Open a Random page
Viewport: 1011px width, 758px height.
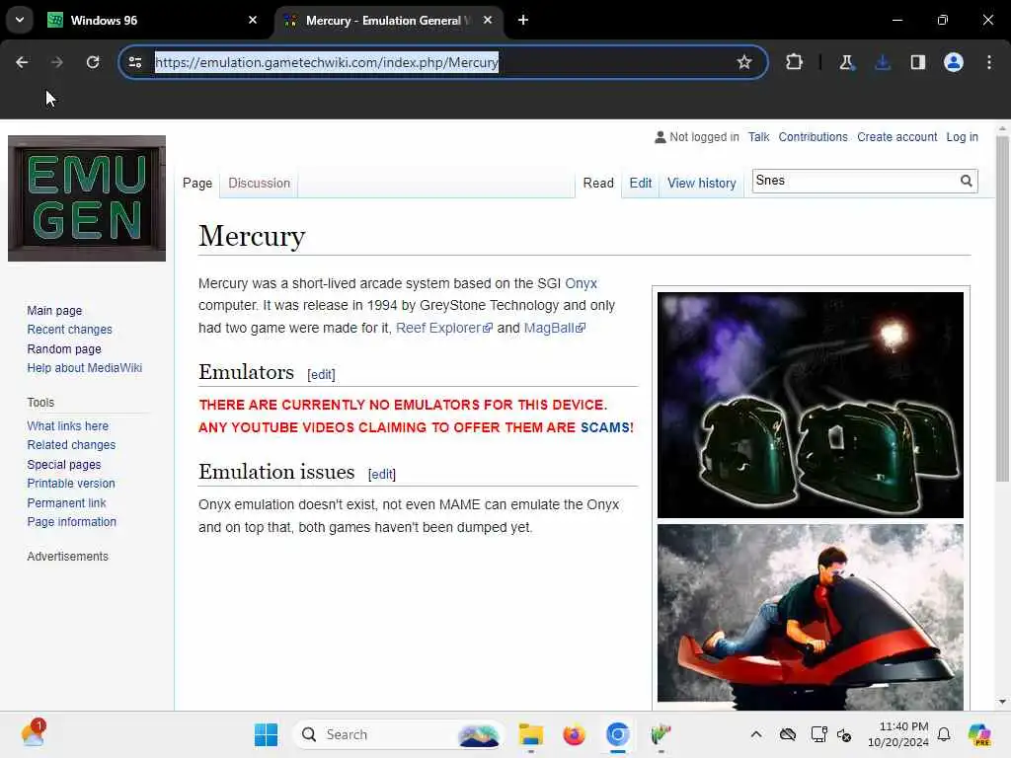[x=64, y=348]
